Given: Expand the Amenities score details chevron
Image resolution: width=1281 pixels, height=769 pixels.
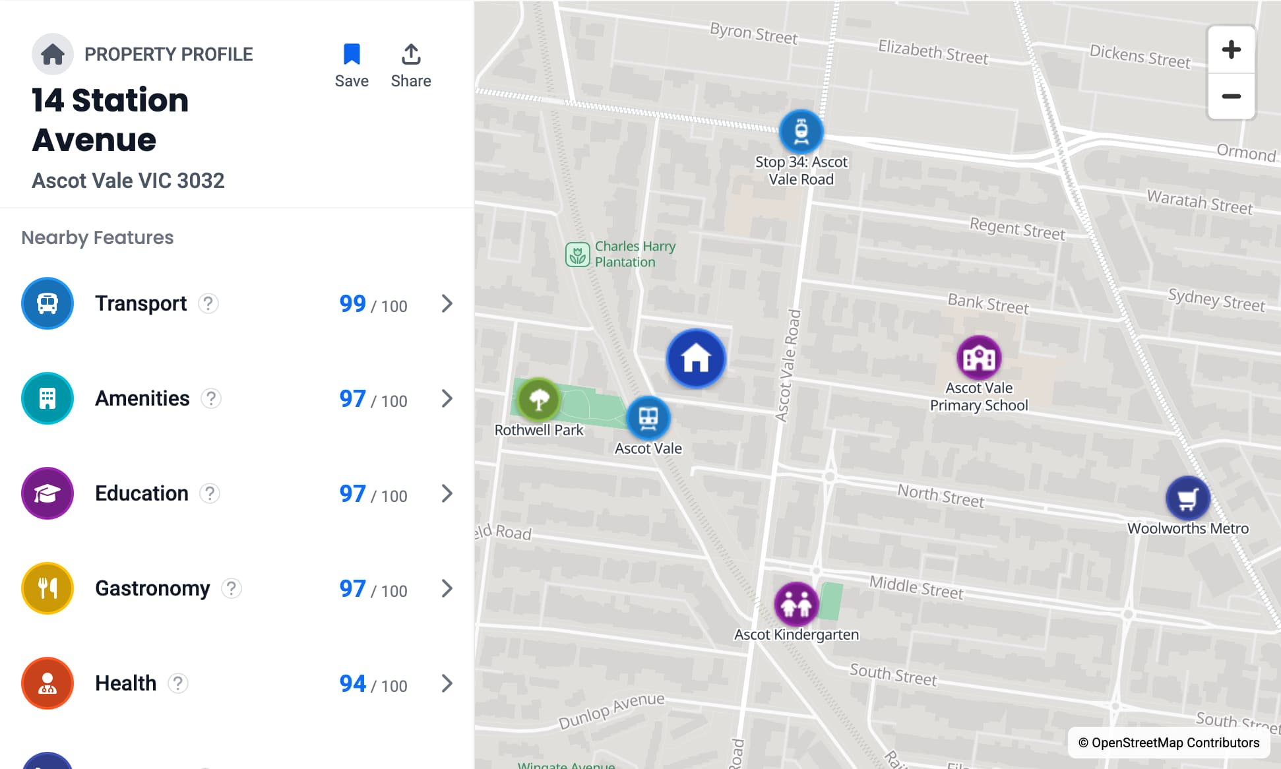Looking at the screenshot, I should click(447, 398).
